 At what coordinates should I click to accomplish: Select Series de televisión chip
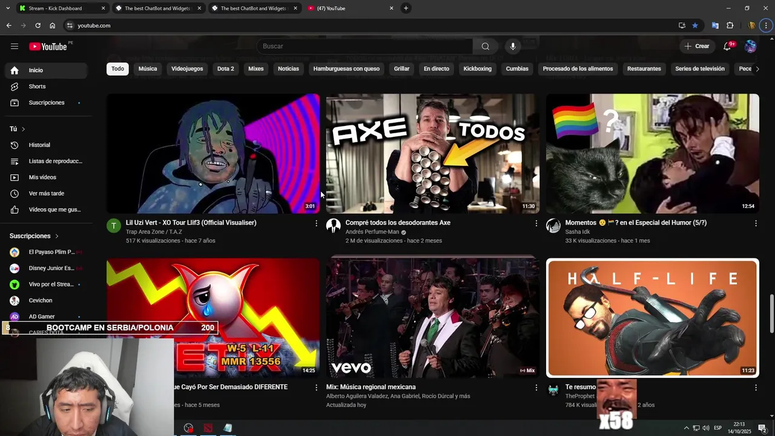tap(700, 69)
